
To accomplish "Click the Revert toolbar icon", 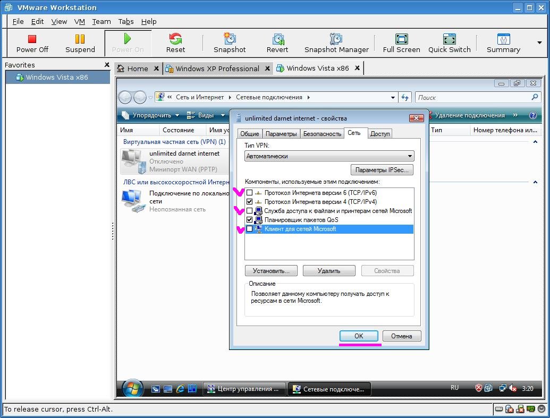I will pos(277,39).
